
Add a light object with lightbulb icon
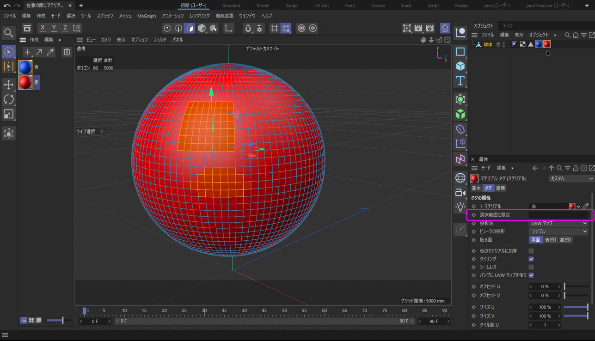click(x=460, y=207)
